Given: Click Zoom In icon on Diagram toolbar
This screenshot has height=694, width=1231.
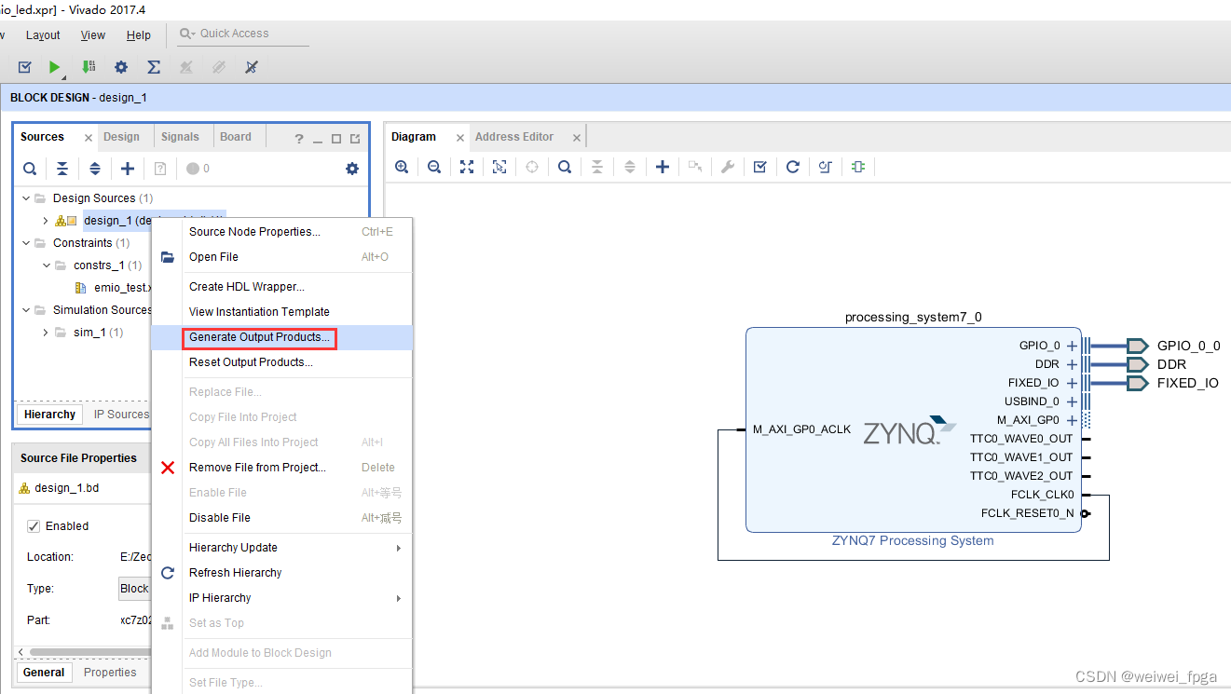Looking at the screenshot, I should tap(402, 167).
